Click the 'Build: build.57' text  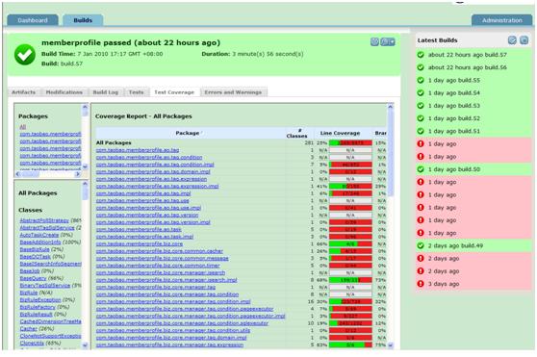click(x=62, y=64)
